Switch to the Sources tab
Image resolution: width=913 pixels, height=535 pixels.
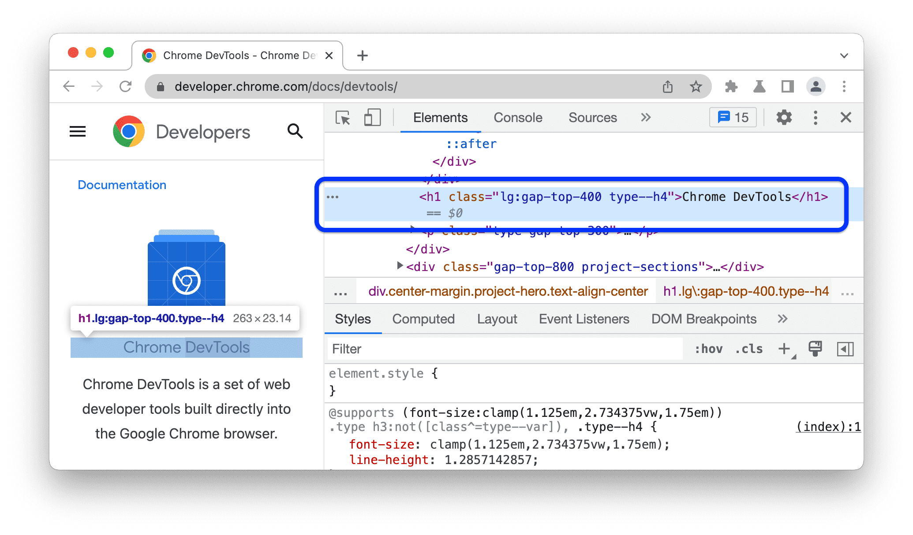[x=591, y=117]
